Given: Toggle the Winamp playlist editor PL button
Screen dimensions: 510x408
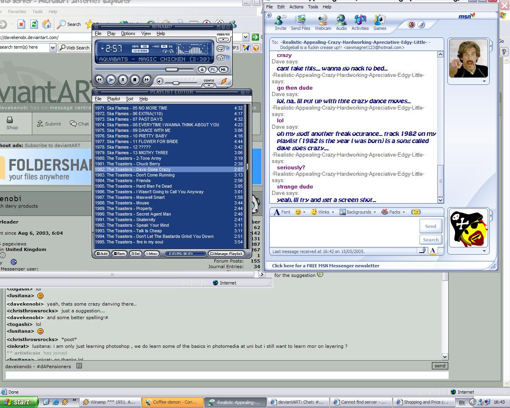Looking at the screenshot, I should point(213,69).
